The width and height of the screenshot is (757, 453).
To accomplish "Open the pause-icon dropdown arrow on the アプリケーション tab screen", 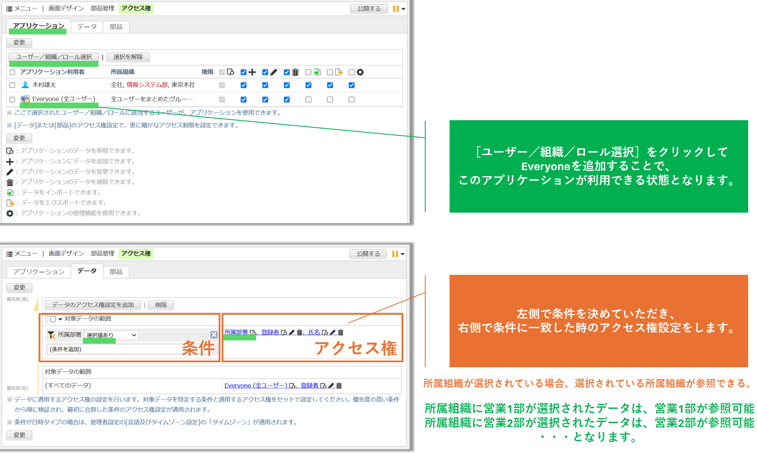I will 403,9.
